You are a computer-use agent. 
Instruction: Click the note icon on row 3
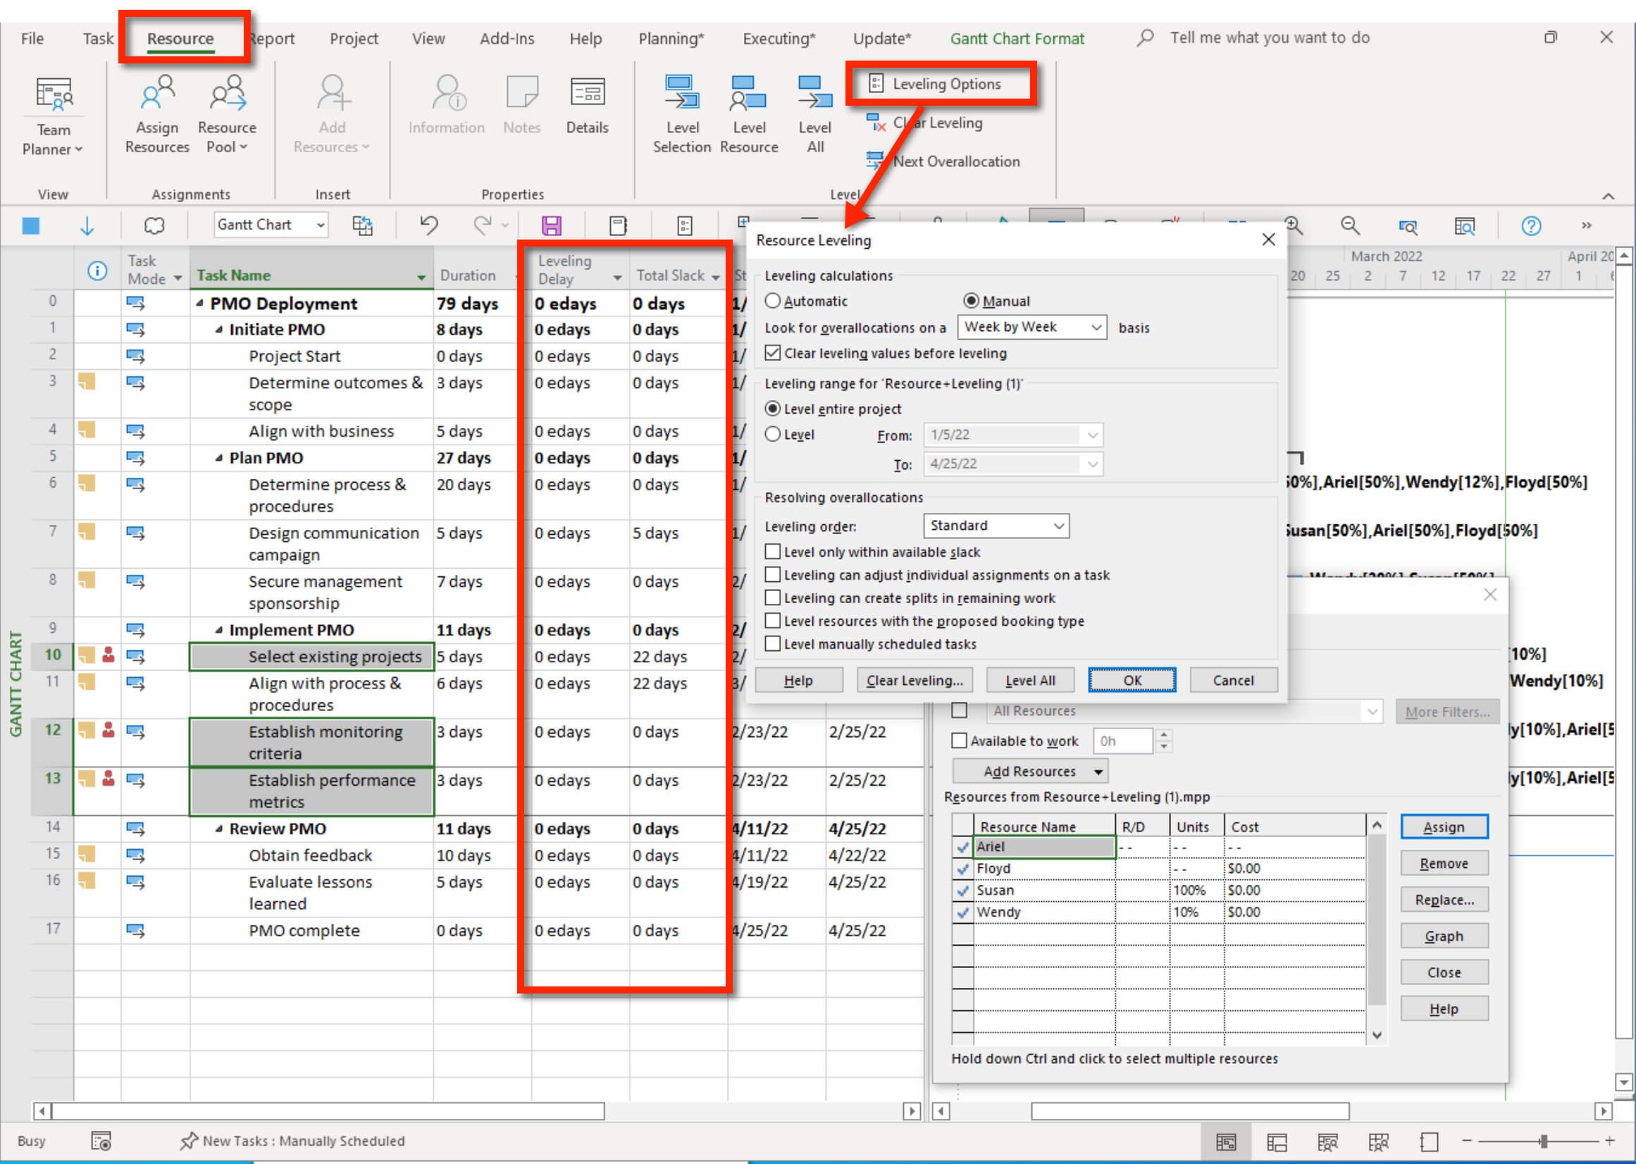point(87,380)
